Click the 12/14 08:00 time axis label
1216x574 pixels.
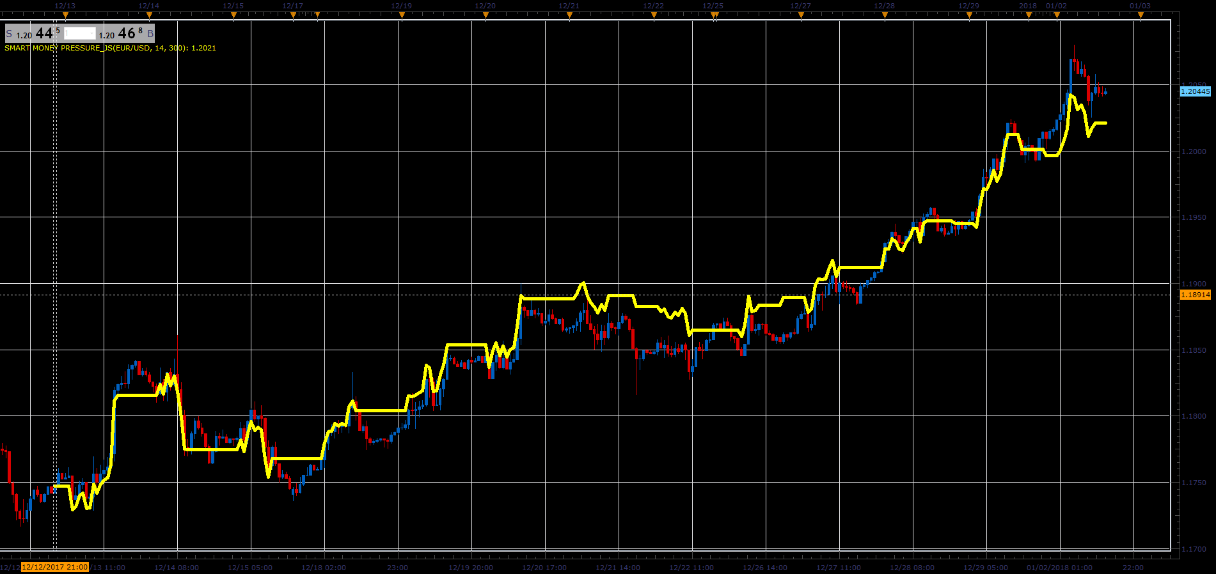[x=177, y=568]
